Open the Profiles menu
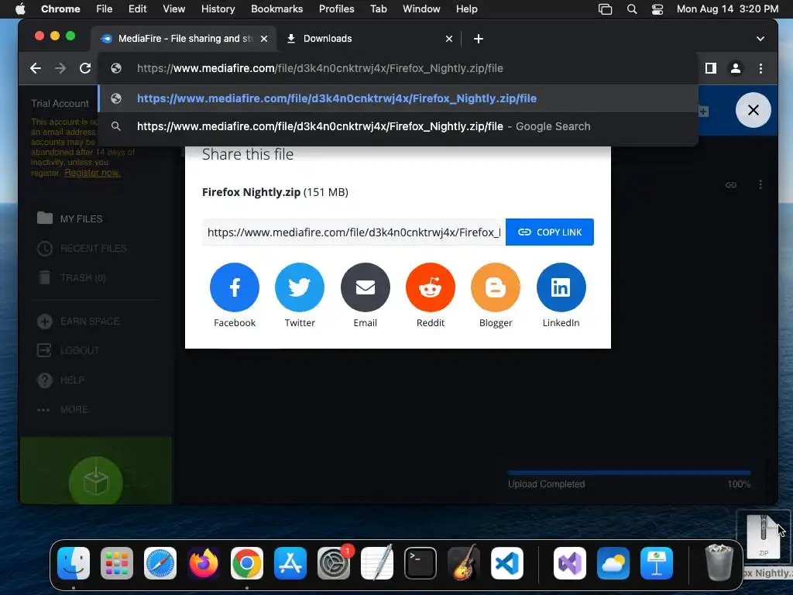 336,9
